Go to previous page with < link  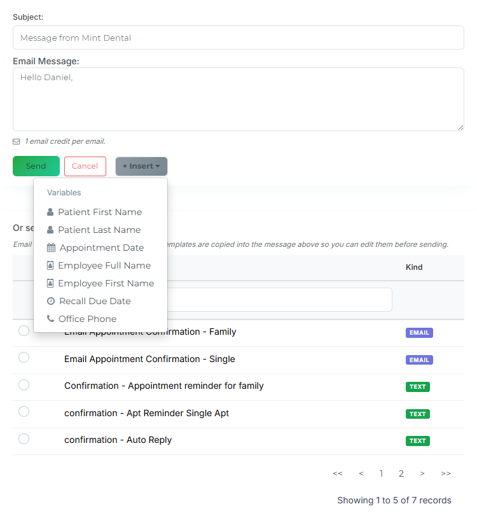click(x=361, y=473)
